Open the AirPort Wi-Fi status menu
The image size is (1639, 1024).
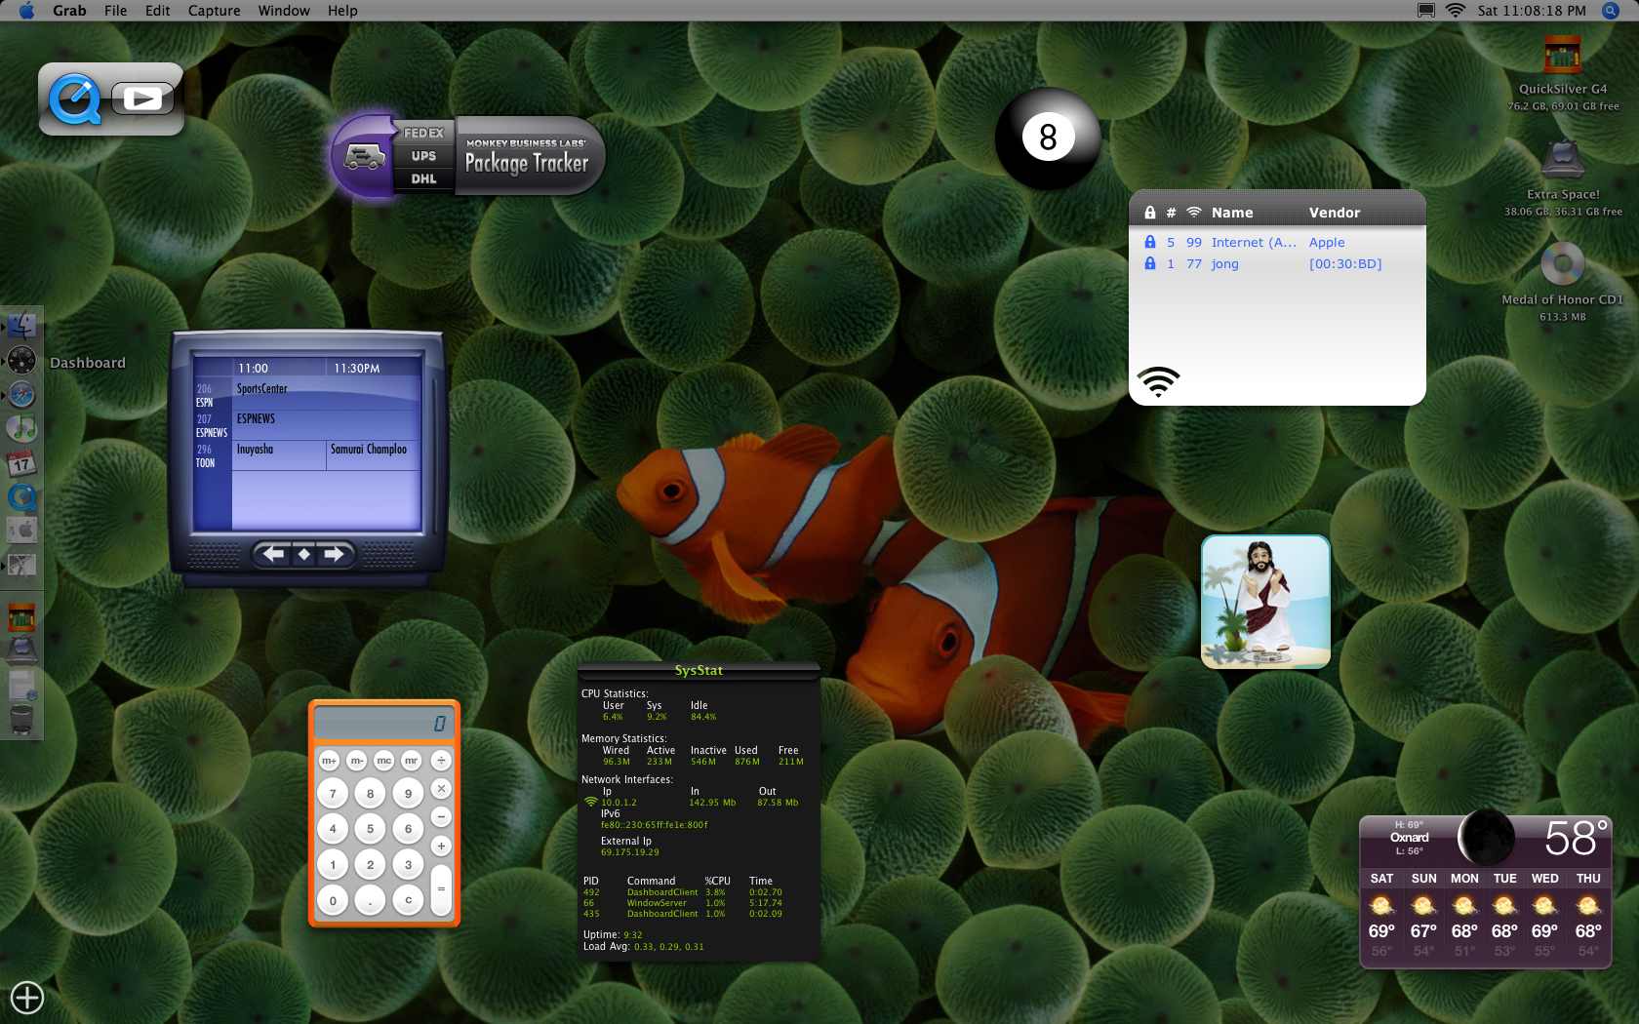[1455, 11]
